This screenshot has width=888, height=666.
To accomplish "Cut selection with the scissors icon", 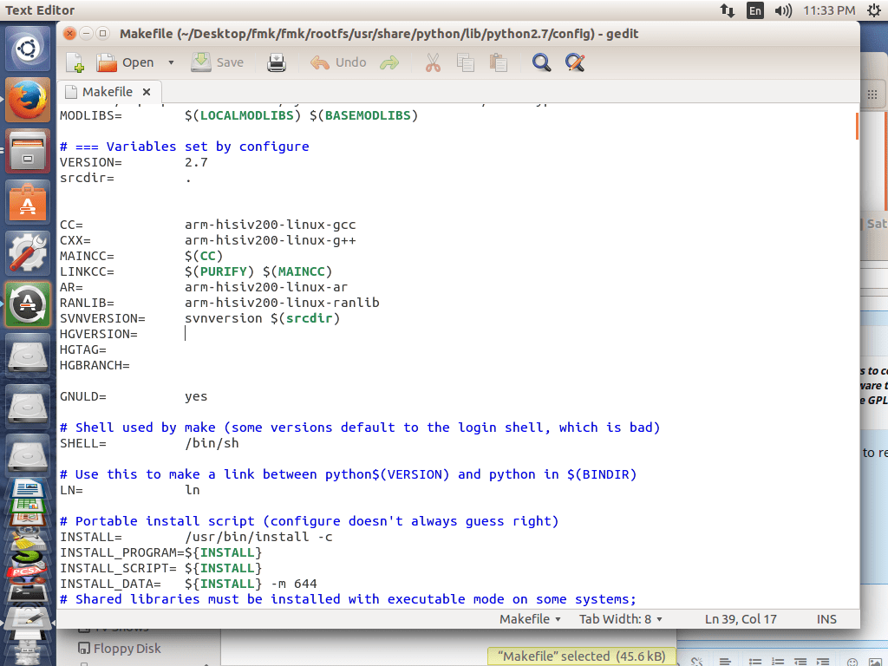I will (433, 62).
